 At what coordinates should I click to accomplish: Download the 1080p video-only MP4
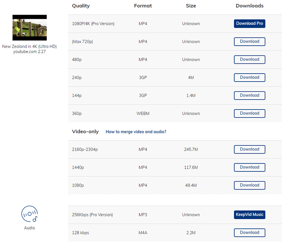click(x=249, y=185)
